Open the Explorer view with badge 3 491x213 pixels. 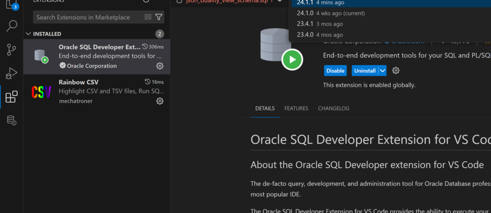12,4
